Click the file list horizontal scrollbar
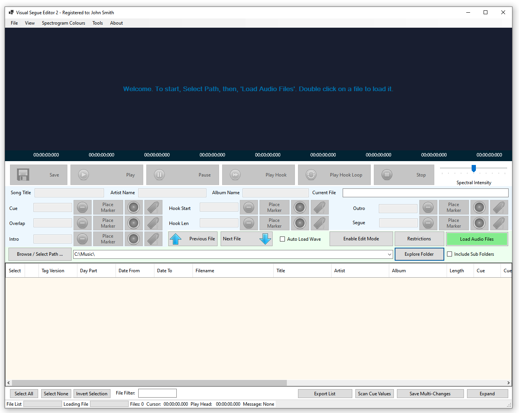Screen dimensions: 519x413 149,383
